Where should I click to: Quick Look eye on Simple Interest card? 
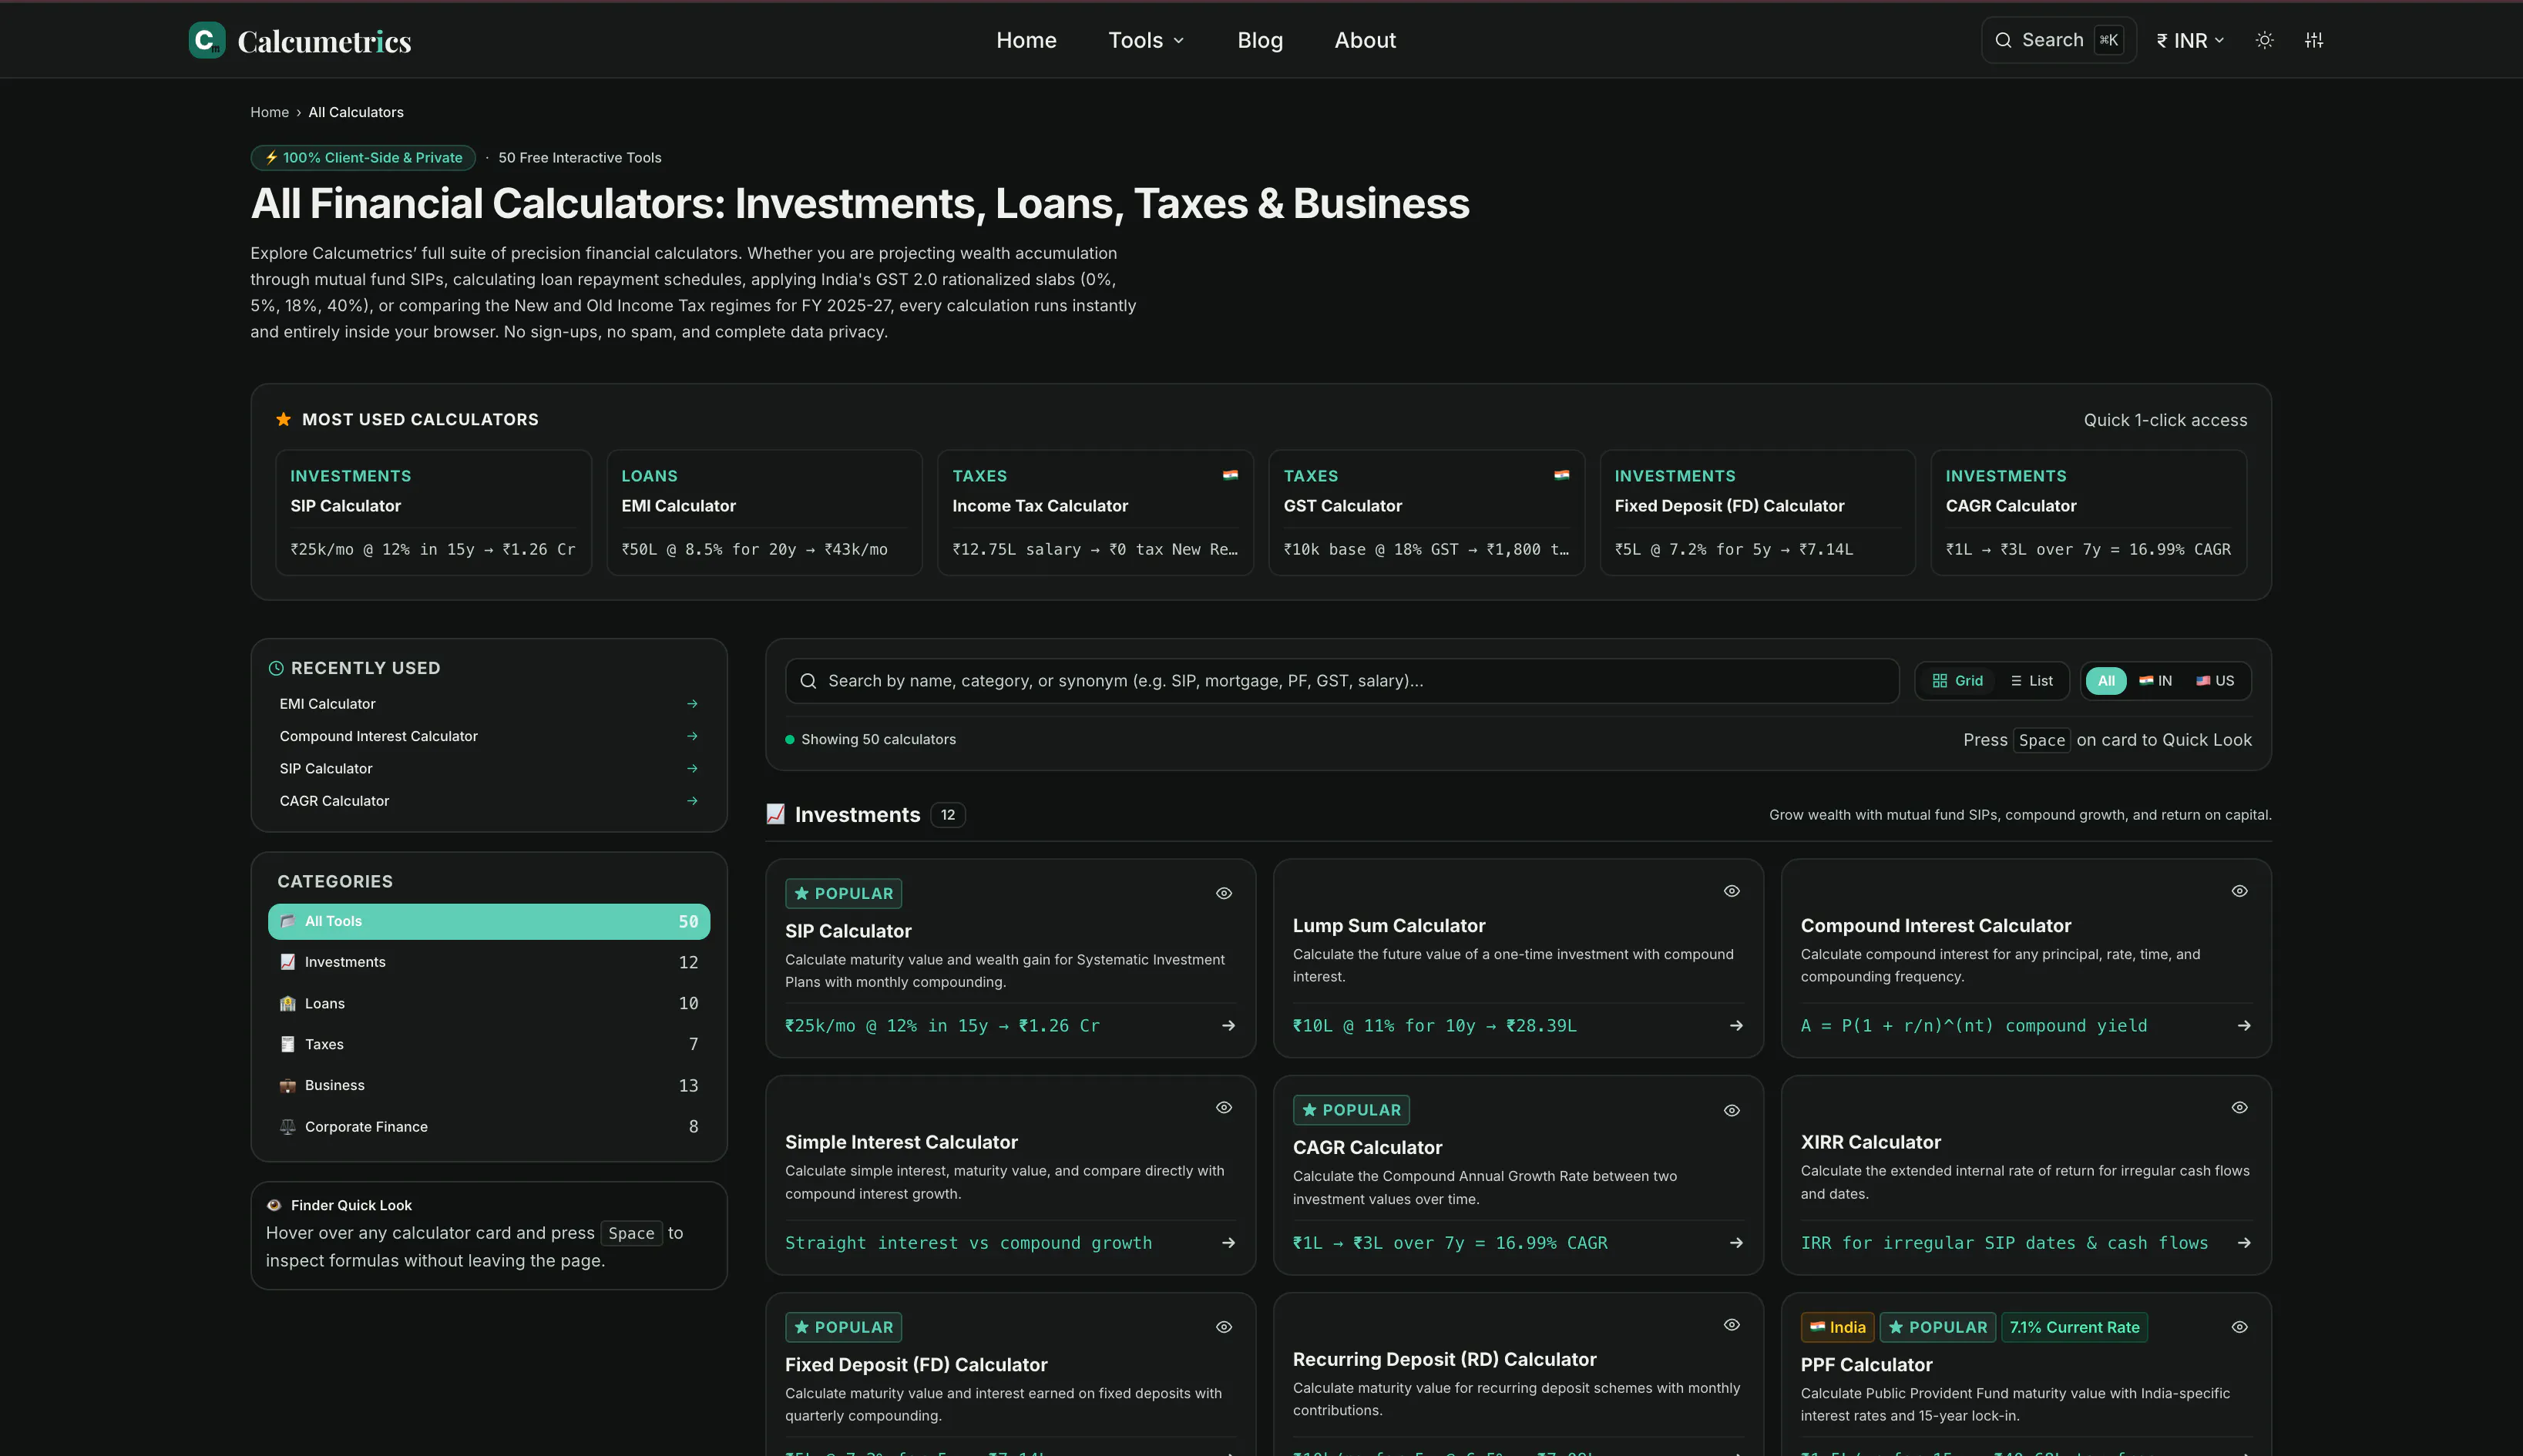(x=1224, y=1107)
